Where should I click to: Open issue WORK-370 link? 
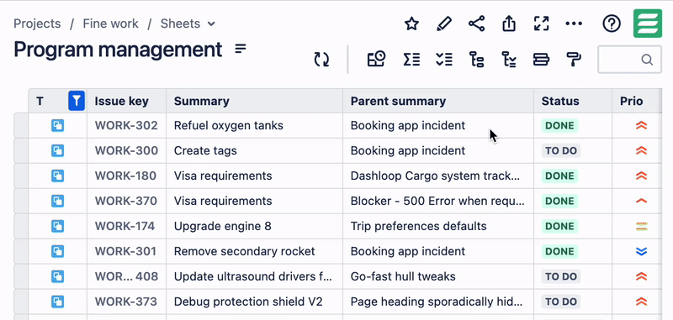click(x=125, y=201)
